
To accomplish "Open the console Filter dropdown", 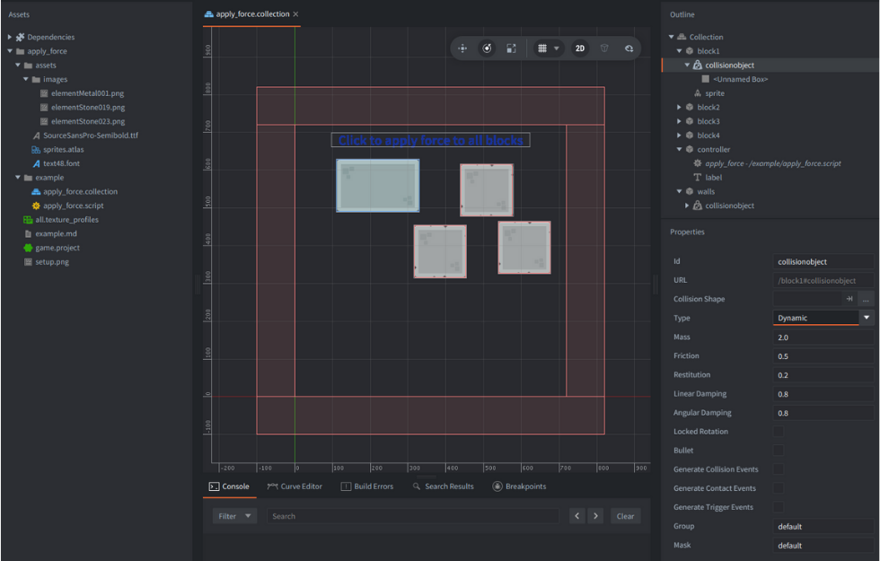I will tap(235, 516).
